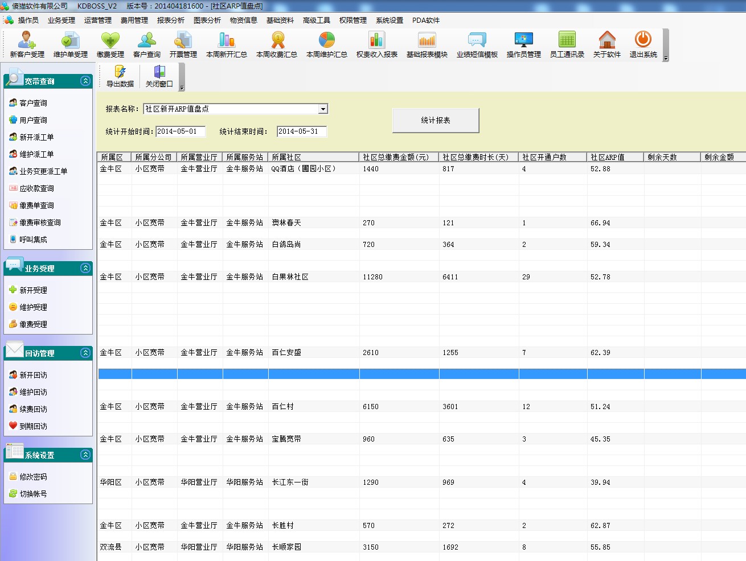Image resolution: width=746 pixels, height=561 pixels.
Task: Open 权责收入报表 icon
Action: tap(377, 44)
